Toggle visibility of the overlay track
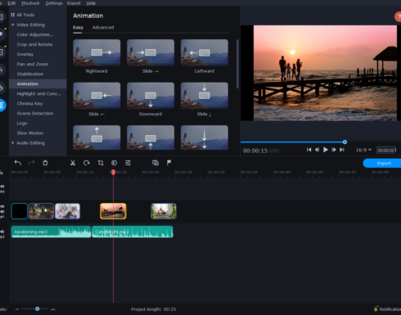The image size is (401, 315). [x=2, y=187]
